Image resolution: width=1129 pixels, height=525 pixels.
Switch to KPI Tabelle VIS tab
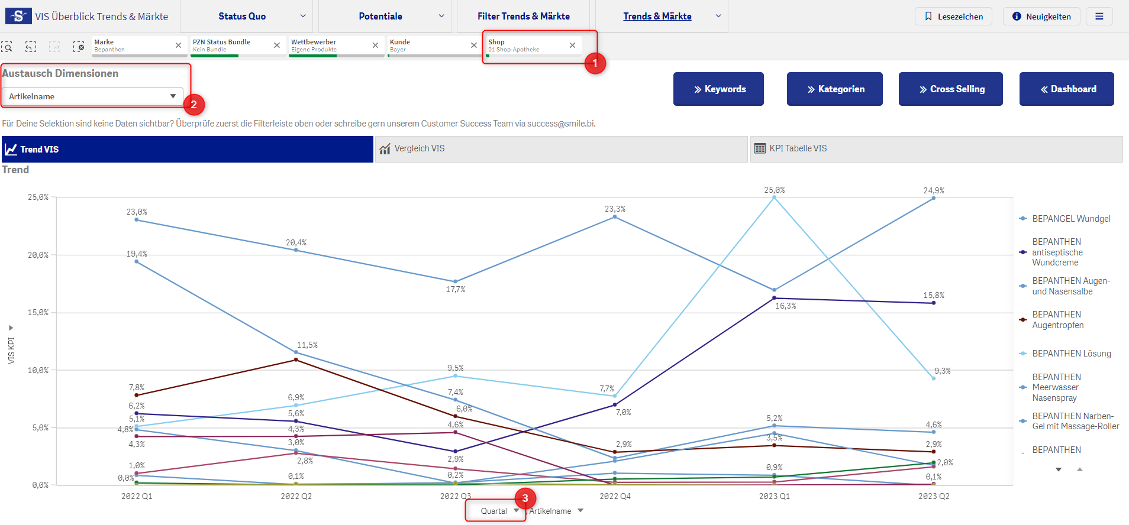coord(936,149)
